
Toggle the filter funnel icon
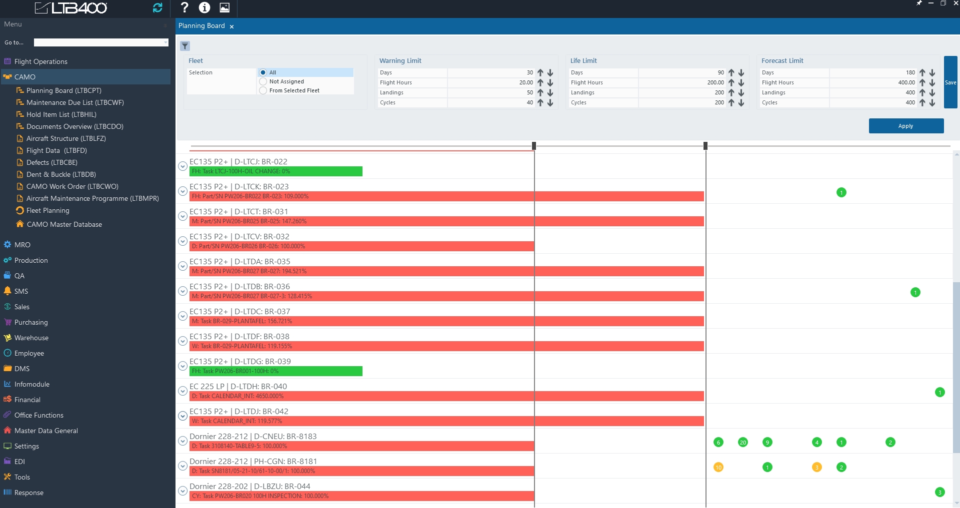[x=185, y=46]
